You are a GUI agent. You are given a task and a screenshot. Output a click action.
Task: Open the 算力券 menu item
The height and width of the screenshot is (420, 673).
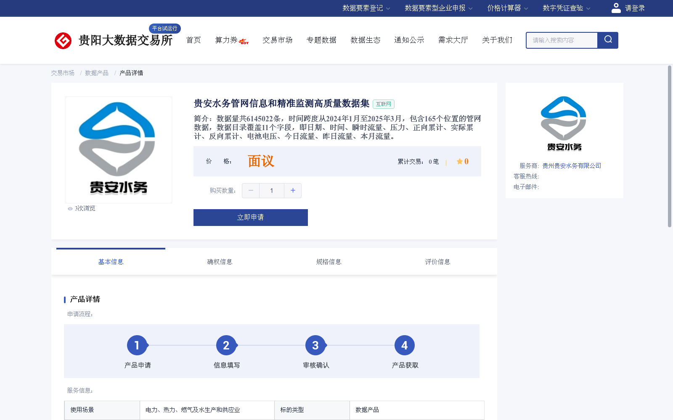tap(226, 40)
